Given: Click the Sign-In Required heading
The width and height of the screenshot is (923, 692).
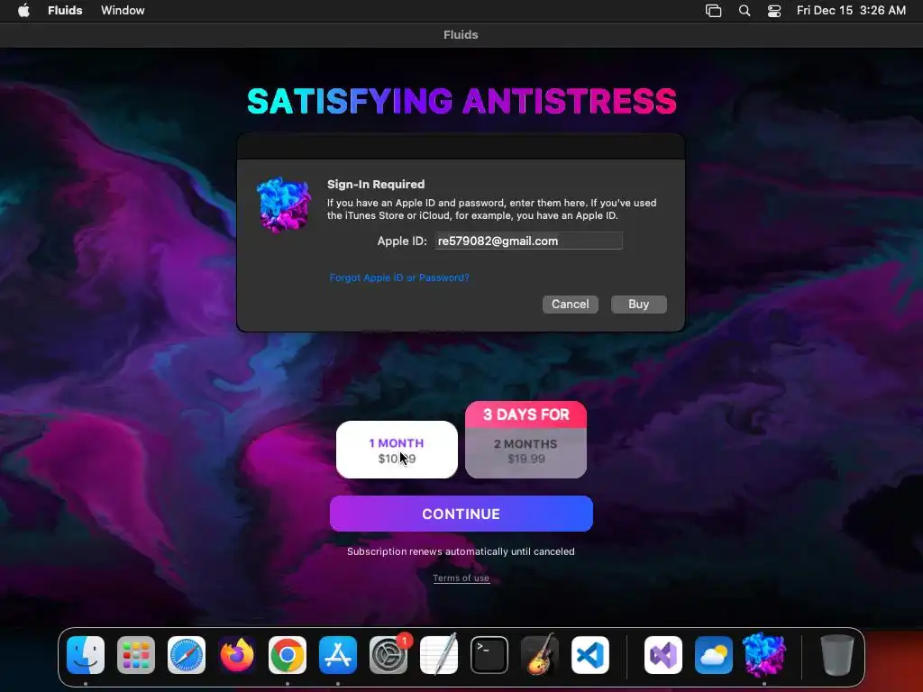Looking at the screenshot, I should click(x=376, y=184).
